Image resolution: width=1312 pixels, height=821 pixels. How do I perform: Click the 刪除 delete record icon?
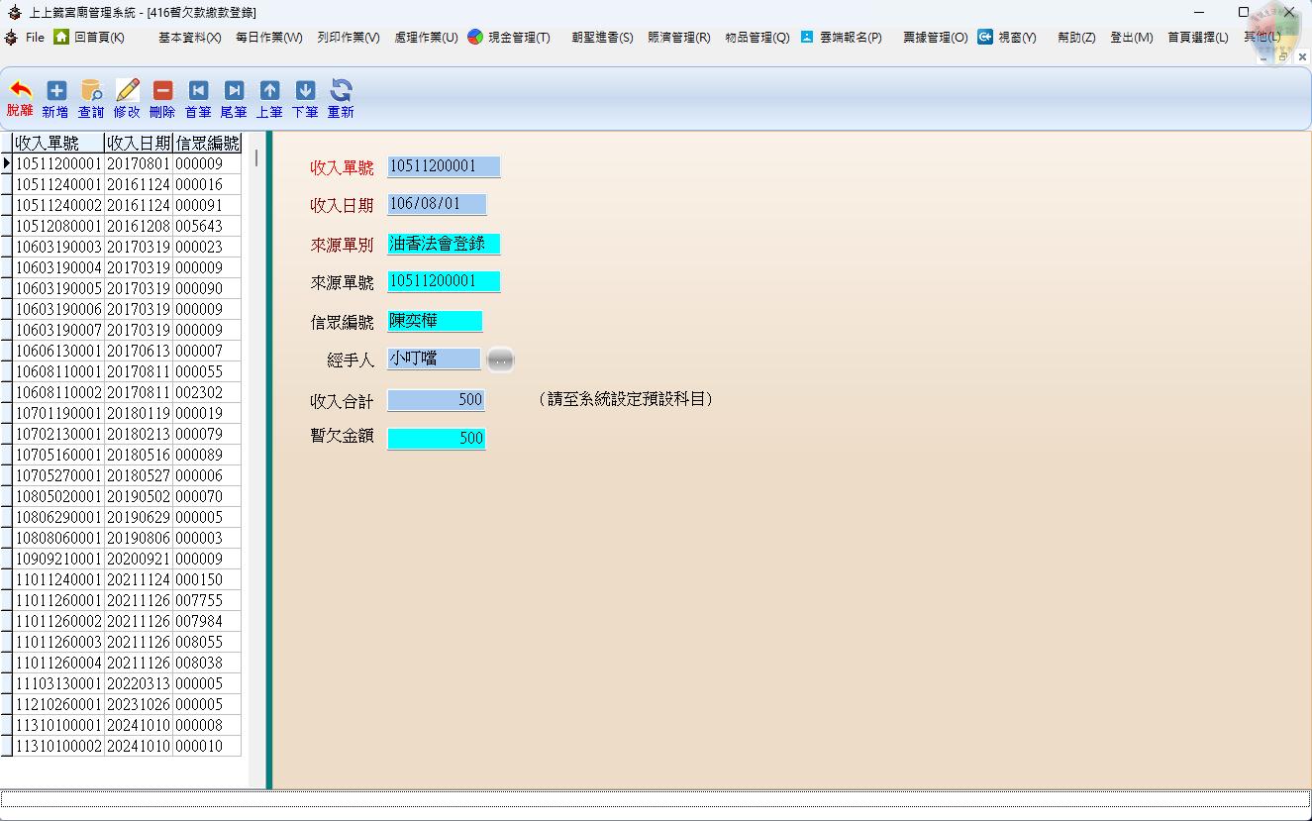pyautogui.click(x=162, y=91)
